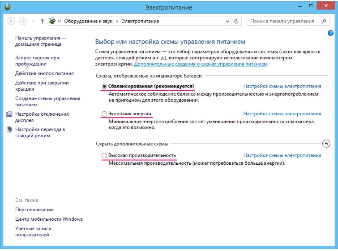338x251 pixels.
Task: Click the Forward navigation arrow
Action: tap(23, 21)
